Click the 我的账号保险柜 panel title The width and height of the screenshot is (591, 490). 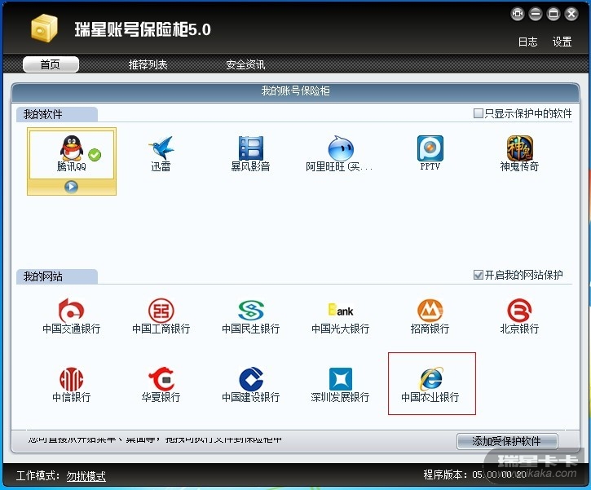pyautogui.click(x=295, y=90)
